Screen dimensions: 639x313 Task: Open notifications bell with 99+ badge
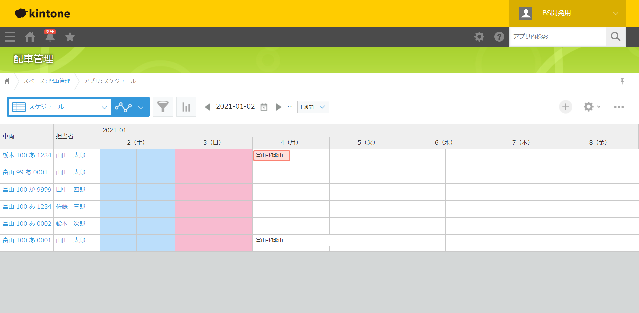(x=50, y=37)
